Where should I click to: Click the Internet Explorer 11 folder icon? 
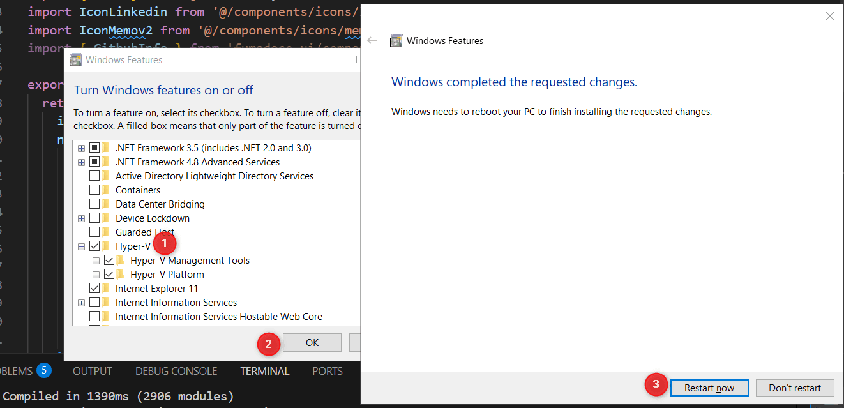point(106,289)
